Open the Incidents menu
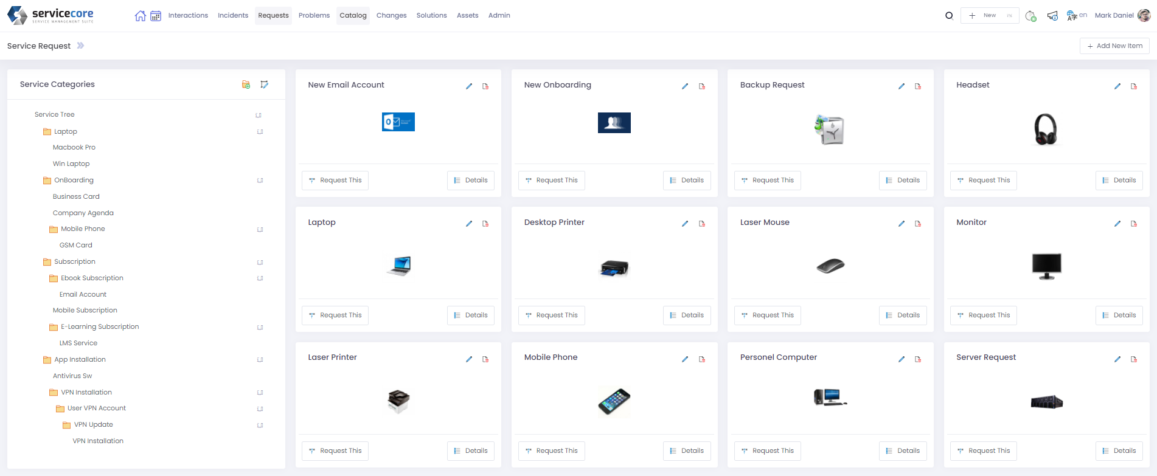 [233, 15]
